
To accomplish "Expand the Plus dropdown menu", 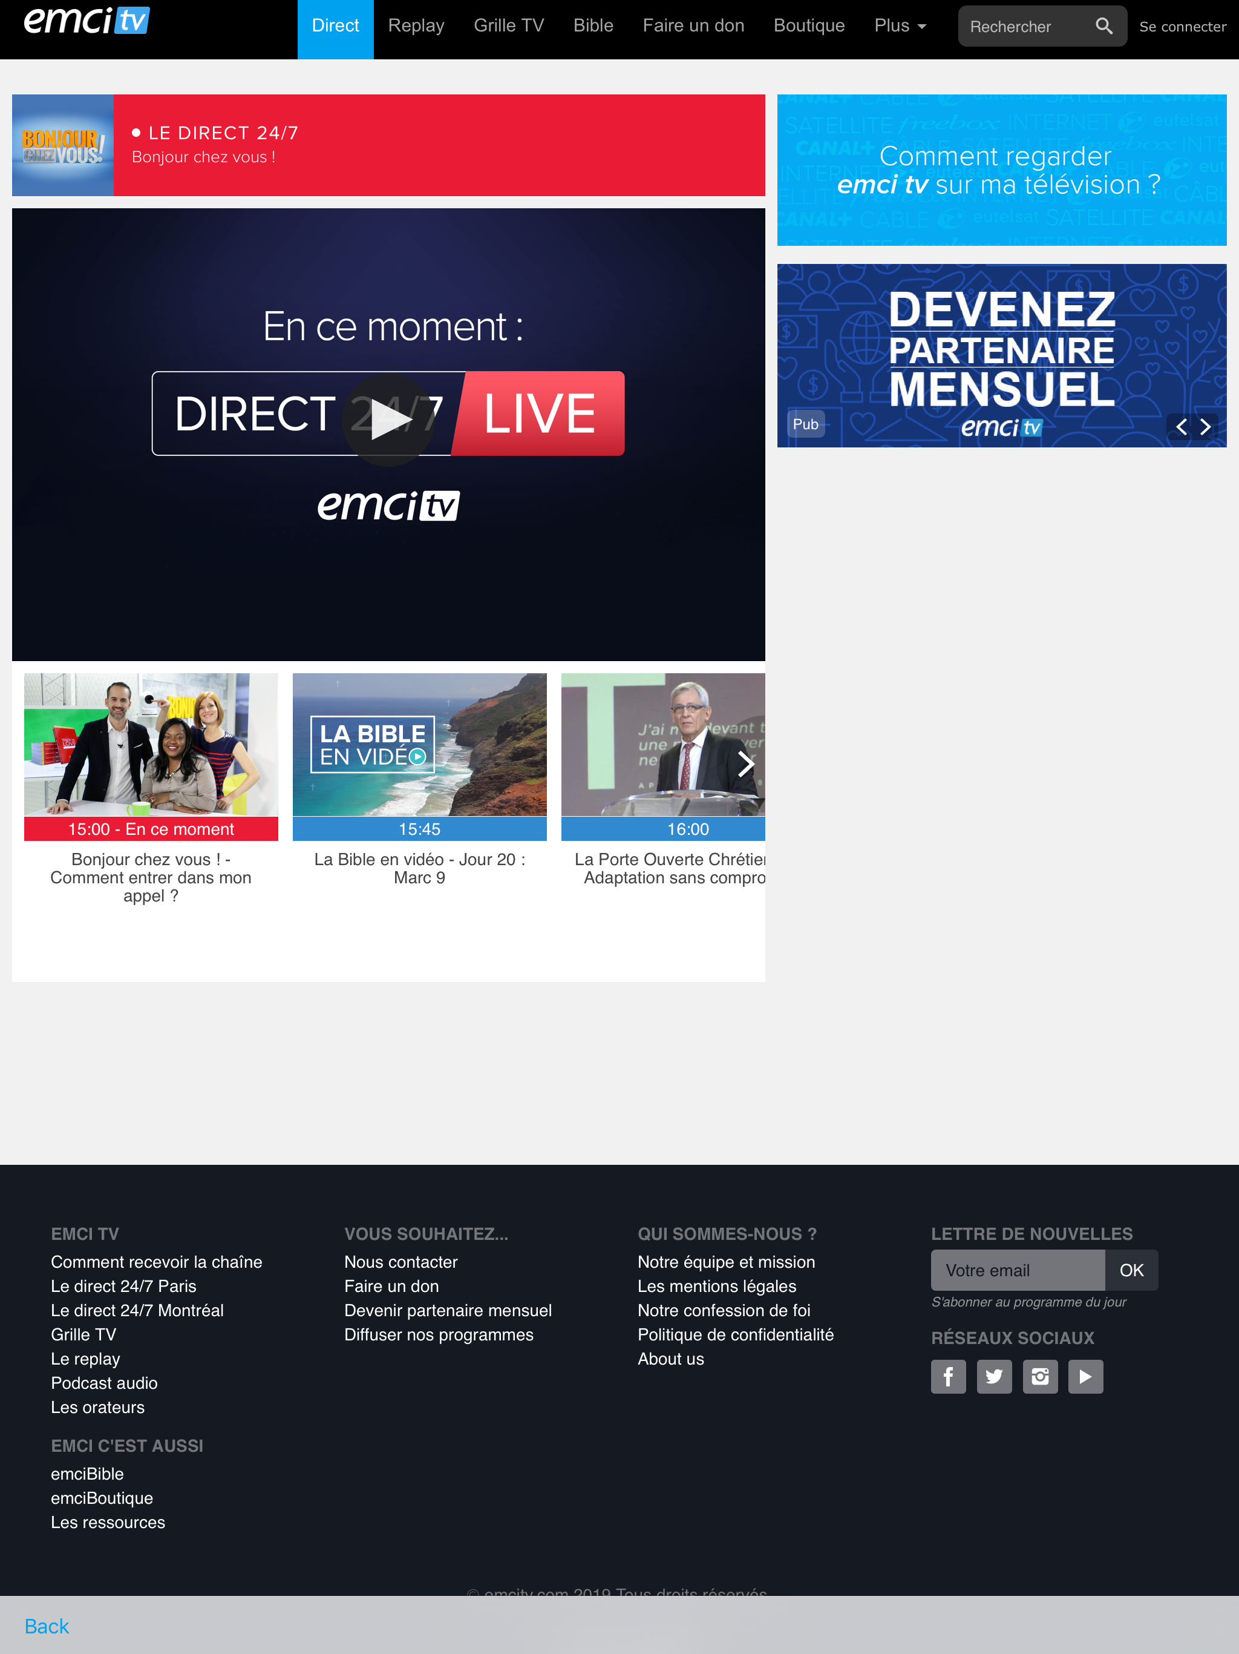I will [x=900, y=26].
